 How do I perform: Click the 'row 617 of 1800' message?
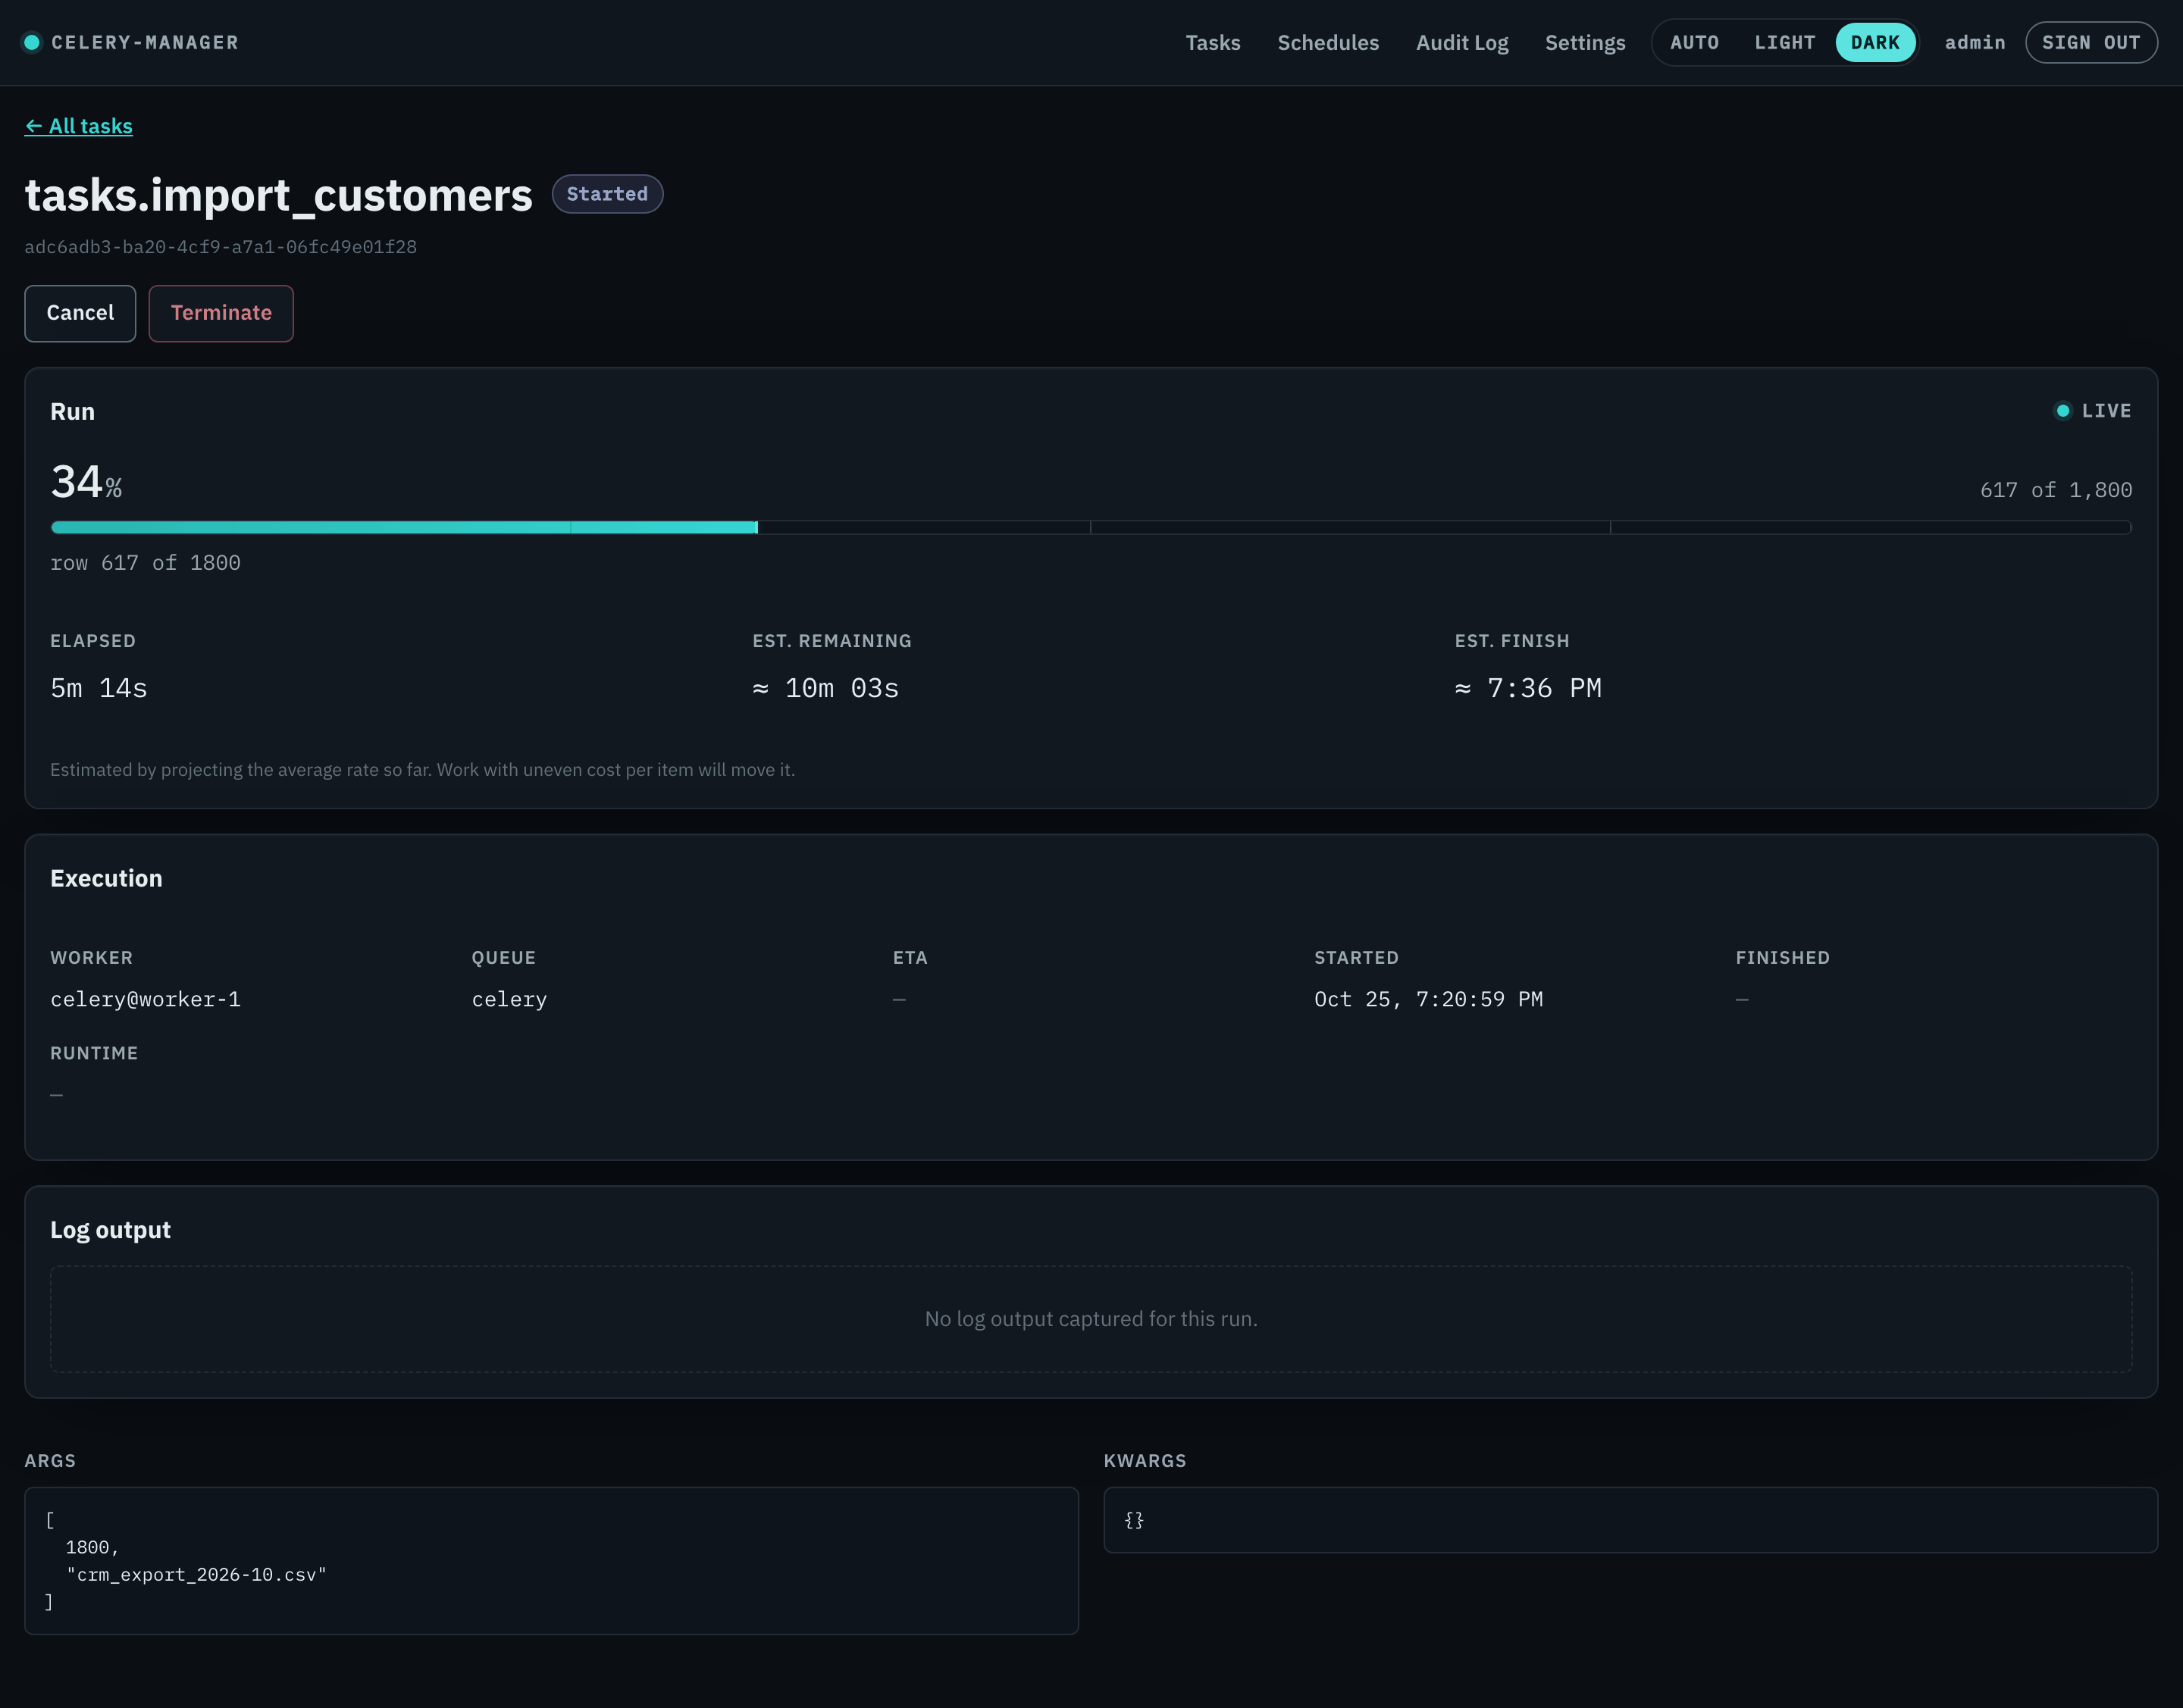(x=145, y=563)
